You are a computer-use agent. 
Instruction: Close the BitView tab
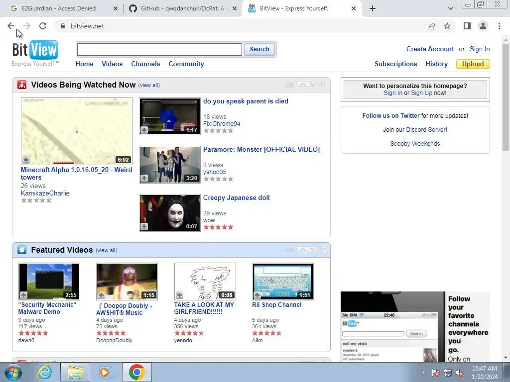(354, 9)
